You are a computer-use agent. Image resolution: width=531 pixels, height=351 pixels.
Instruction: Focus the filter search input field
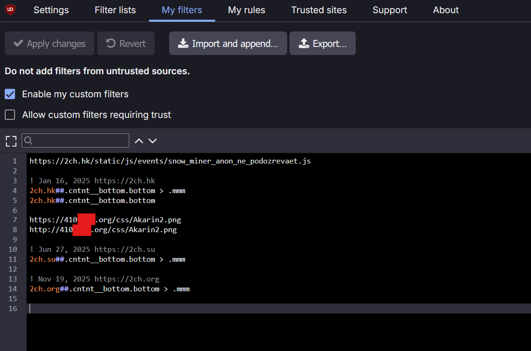point(75,140)
